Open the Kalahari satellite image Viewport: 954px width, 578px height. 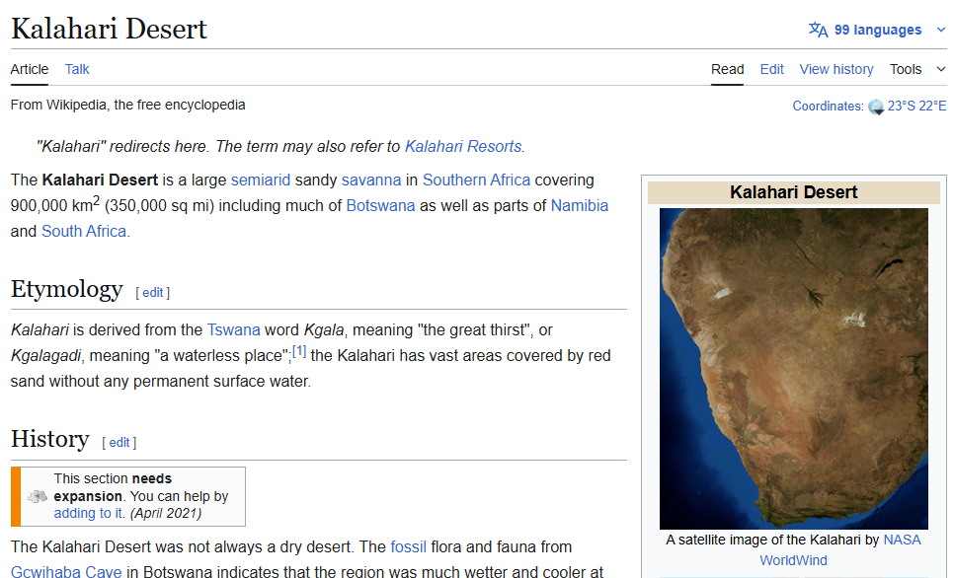click(793, 369)
